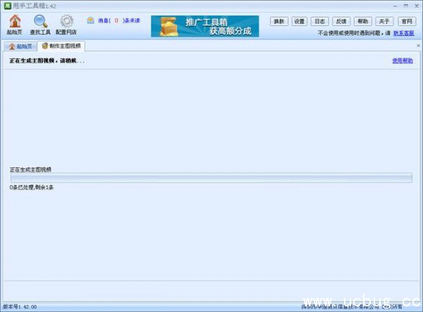The width and height of the screenshot is (423, 312).
Task: Click the 推广工具箱 promotion banner
Action: (204, 26)
